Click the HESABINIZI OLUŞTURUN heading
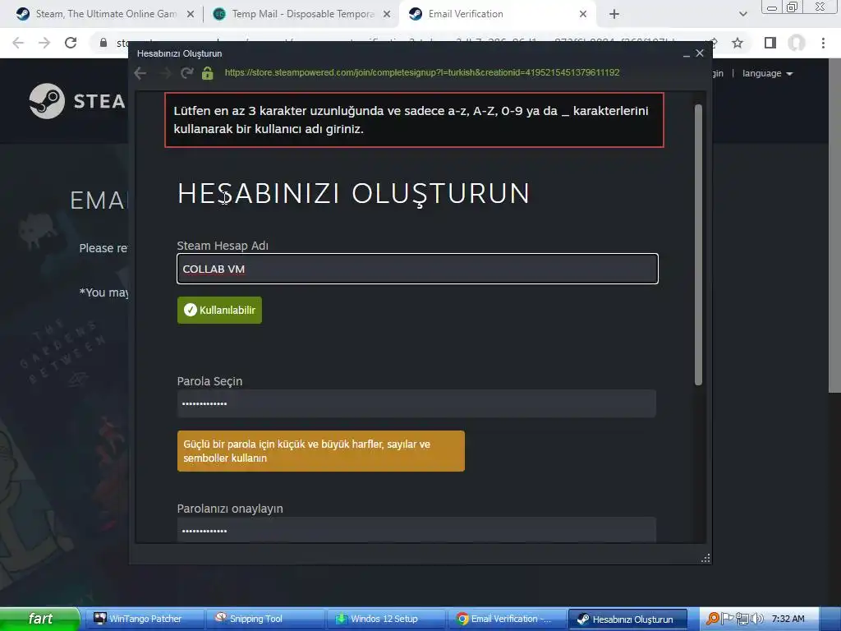The image size is (841, 631). [x=353, y=194]
